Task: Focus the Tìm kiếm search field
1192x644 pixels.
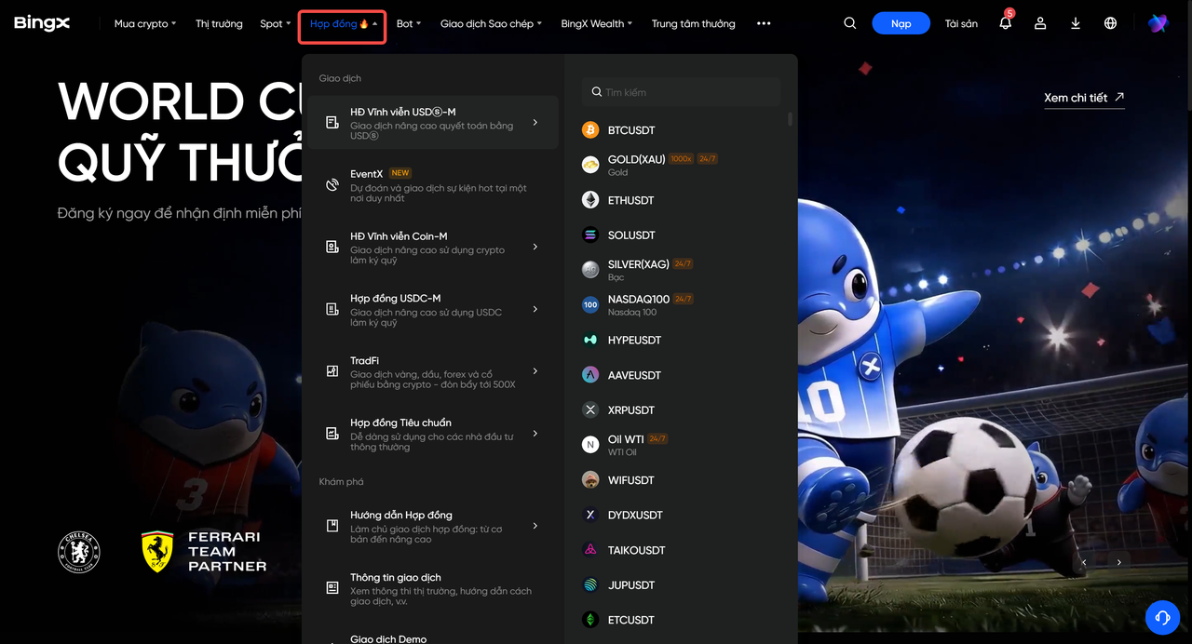Action: [x=682, y=92]
